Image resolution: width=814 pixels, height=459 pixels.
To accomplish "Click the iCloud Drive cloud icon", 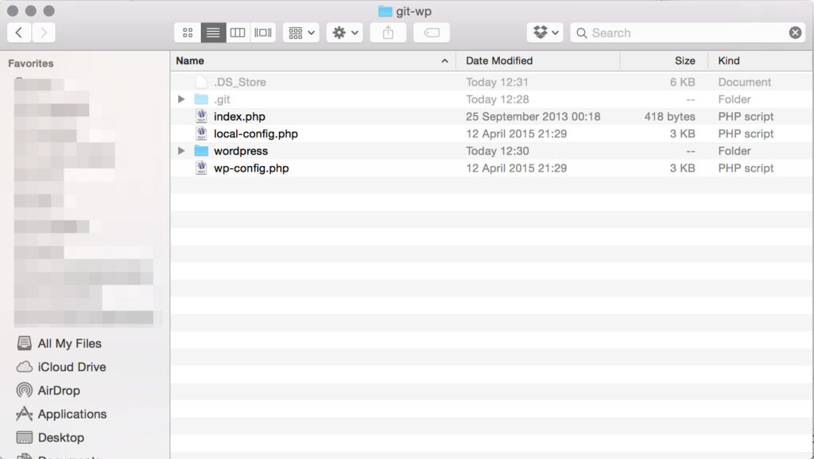I will point(25,367).
